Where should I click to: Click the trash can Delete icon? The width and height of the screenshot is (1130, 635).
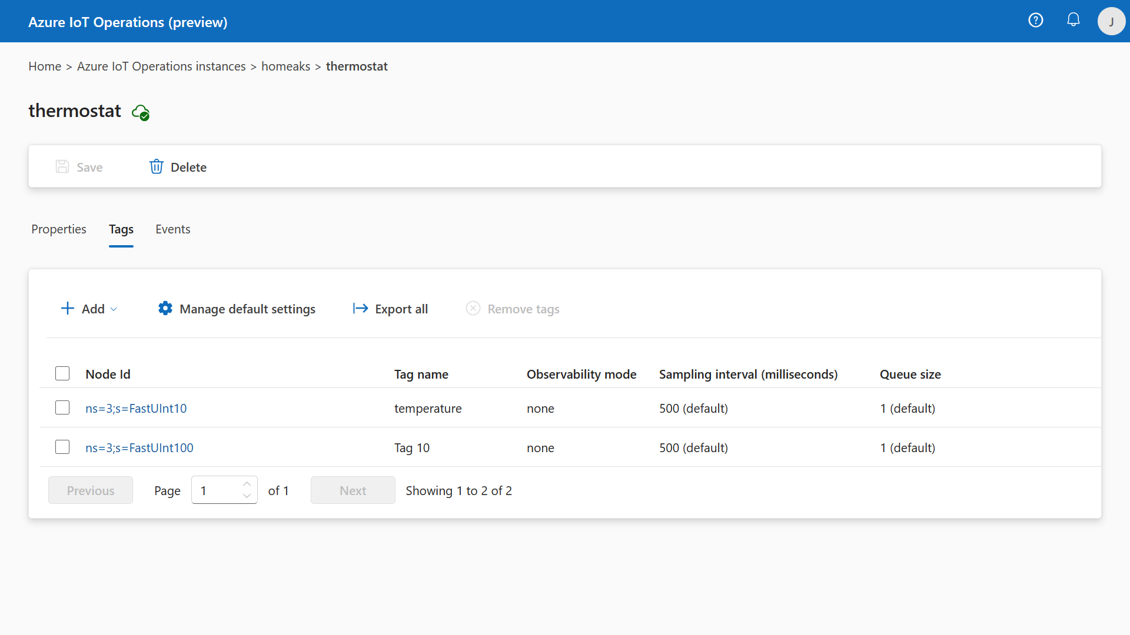coord(156,167)
